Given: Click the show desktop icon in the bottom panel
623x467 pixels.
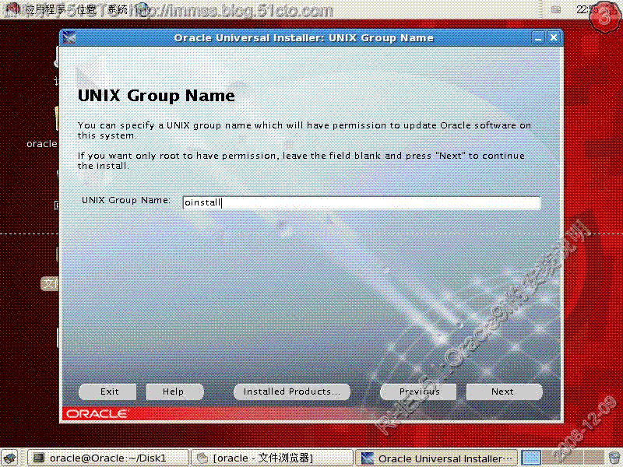Looking at the screenshot, I should pyautogui.click(x=9, y=458).
